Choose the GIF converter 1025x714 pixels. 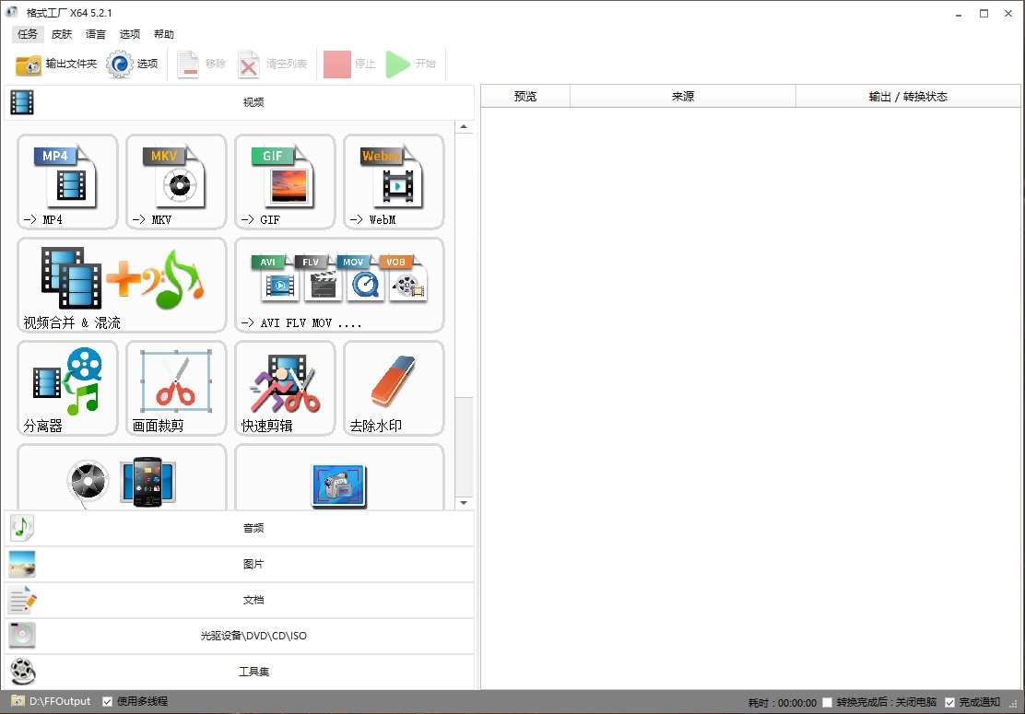pyautogui.click(x=284, y=181)
